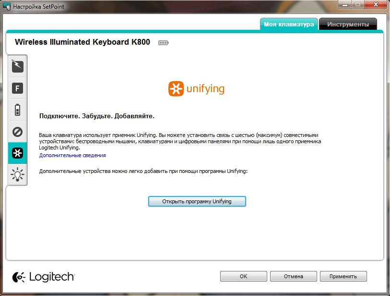Click the orange Unifying logo
The width and height of the screenshot is (390, 296).
pyautogui.click(x=196, y=89)
